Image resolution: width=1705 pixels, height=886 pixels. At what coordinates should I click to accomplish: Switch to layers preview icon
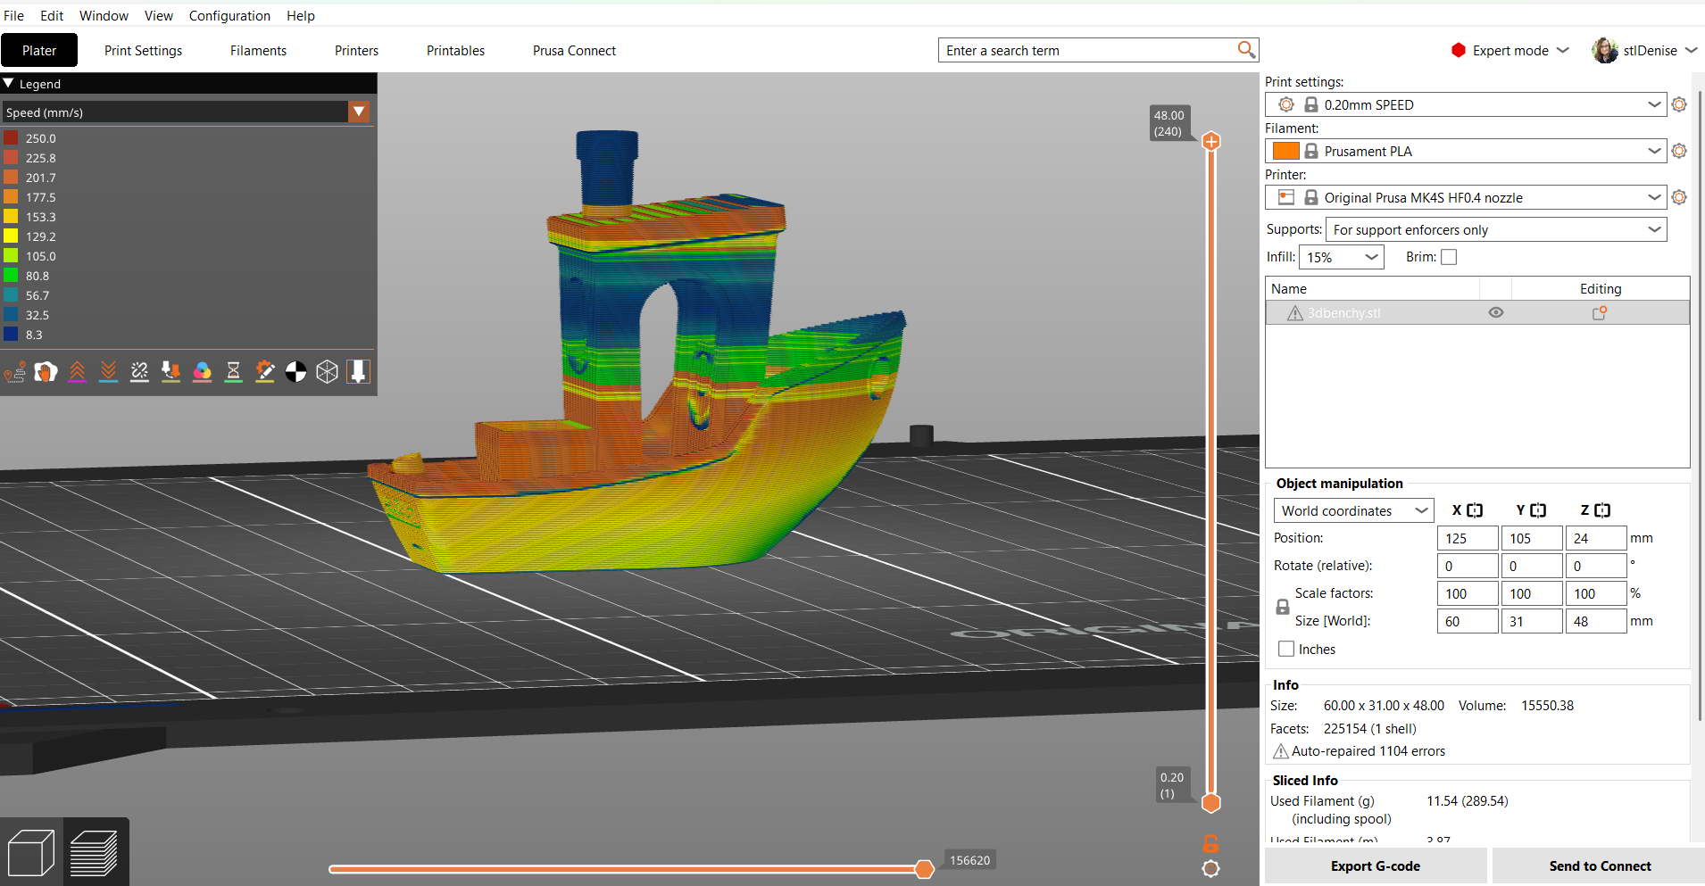[94, 852]
